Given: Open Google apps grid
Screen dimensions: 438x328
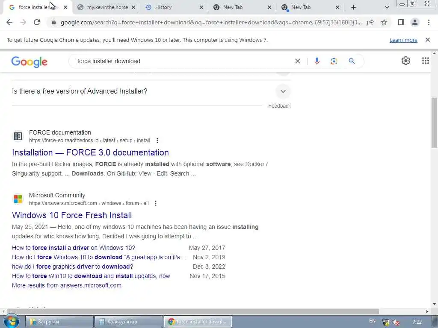Looking at the screenshot, I should tap(426, 61).
